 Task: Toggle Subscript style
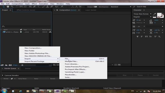159,37
